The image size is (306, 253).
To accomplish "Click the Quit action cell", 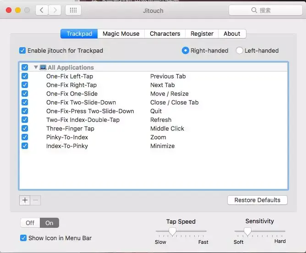I will coord(156,111).
